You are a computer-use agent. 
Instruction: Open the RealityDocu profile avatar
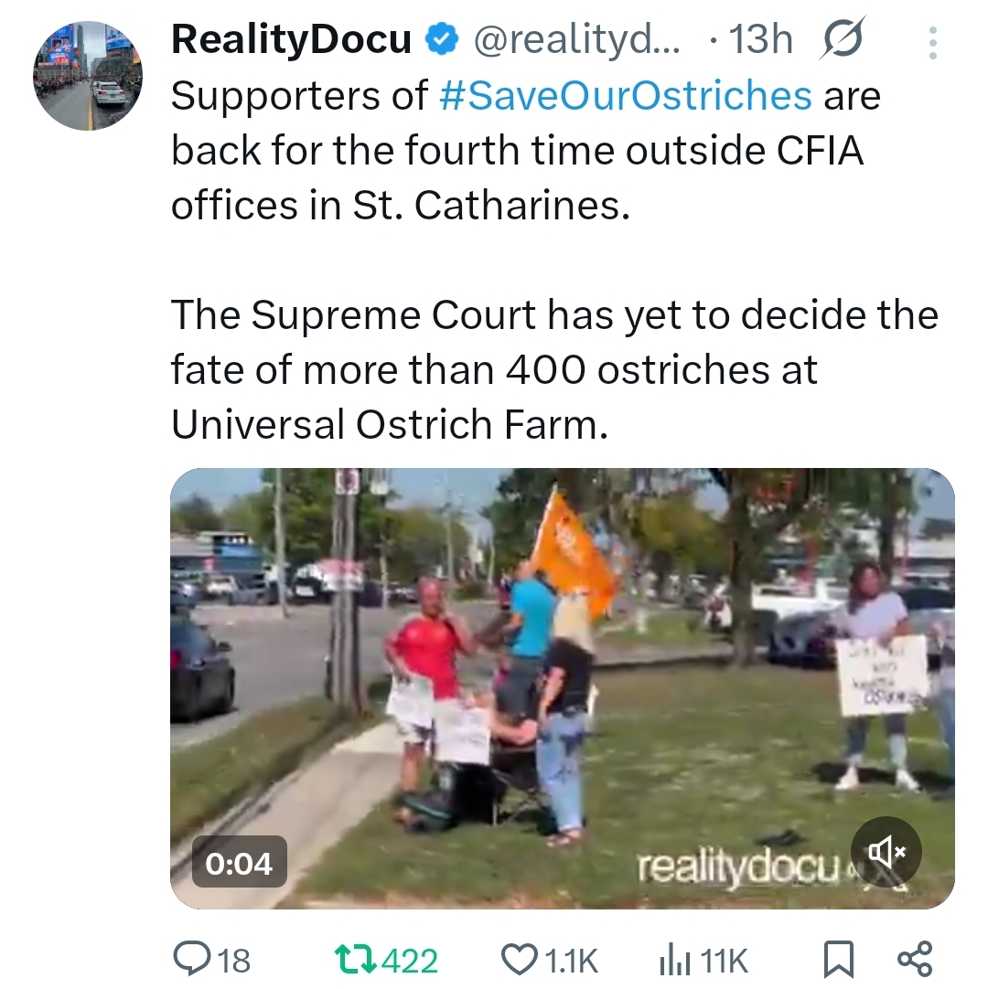tap(88, 76)
